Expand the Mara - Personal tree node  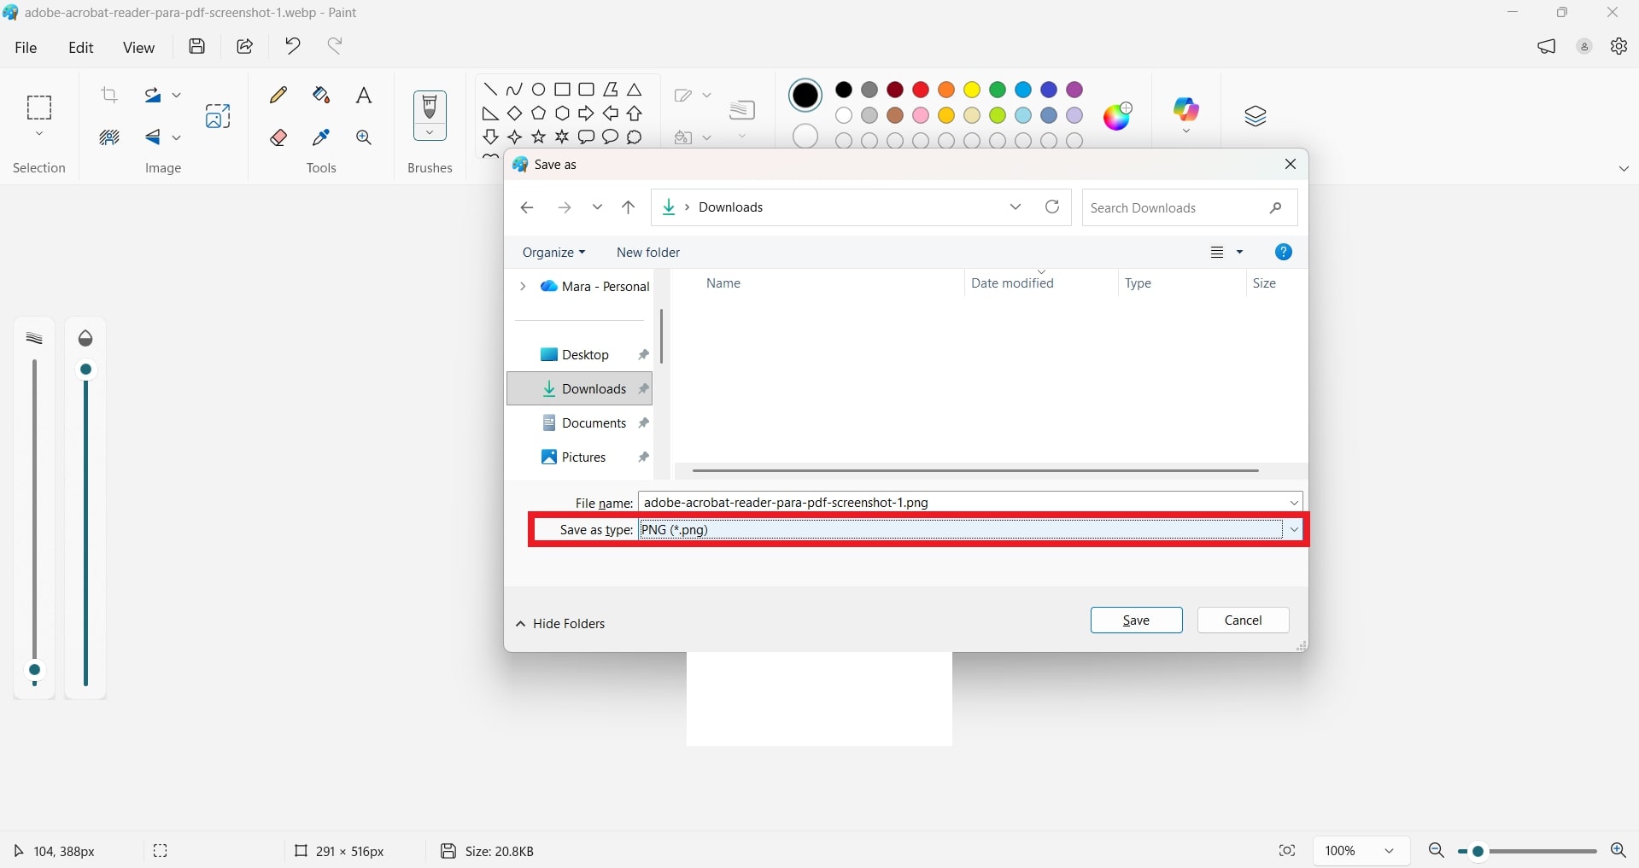point(523,287)
